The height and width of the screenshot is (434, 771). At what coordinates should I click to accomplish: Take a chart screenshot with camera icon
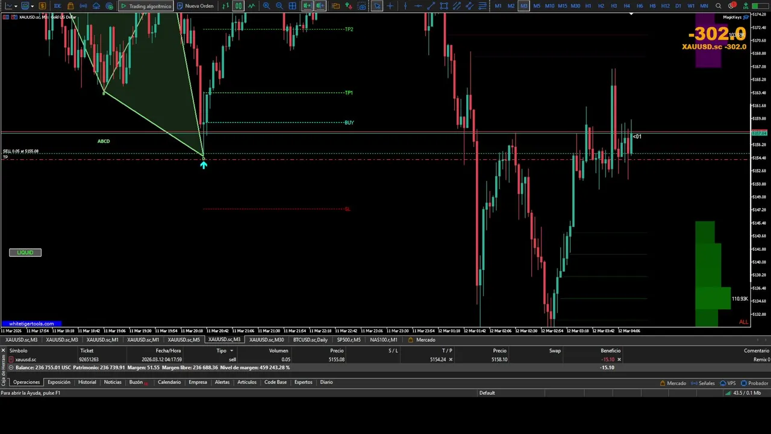coord(362,6)
